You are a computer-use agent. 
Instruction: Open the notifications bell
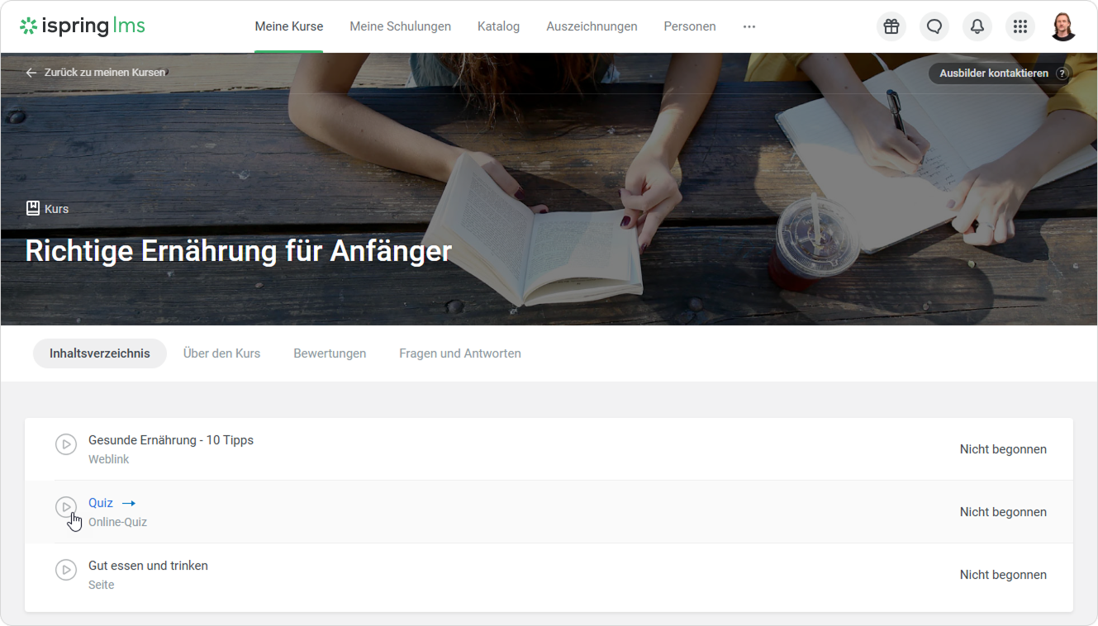[x=977, y=26]
